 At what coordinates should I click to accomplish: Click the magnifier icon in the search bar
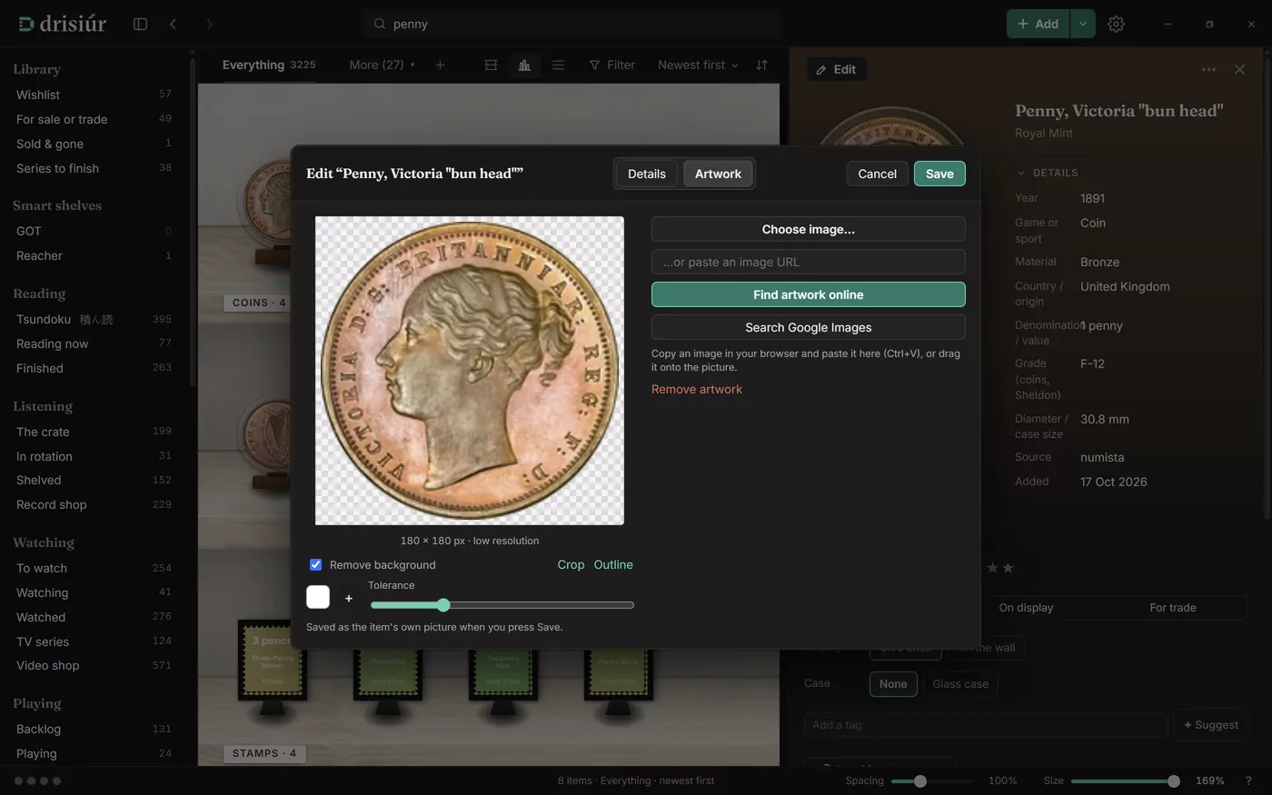380,24
